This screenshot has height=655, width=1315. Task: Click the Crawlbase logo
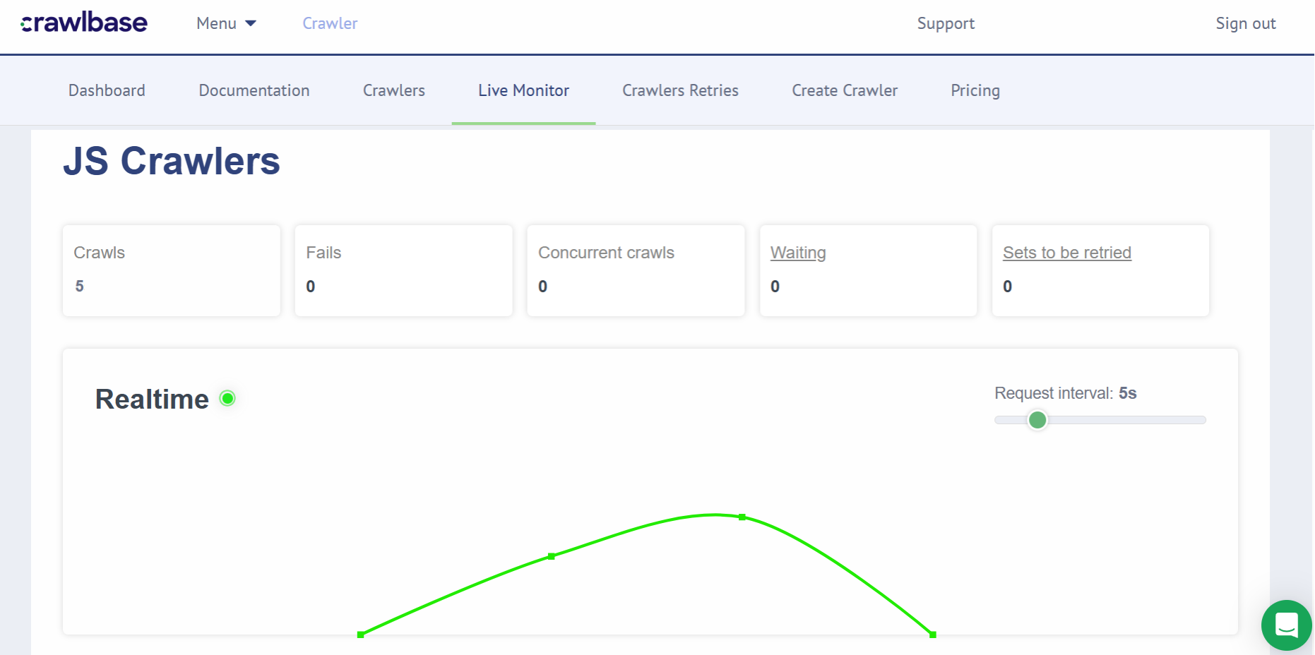83,22
